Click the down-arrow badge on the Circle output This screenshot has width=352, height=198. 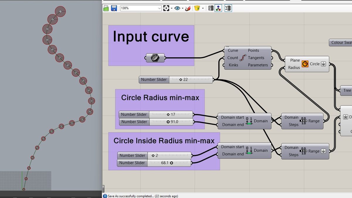point(324,64)
